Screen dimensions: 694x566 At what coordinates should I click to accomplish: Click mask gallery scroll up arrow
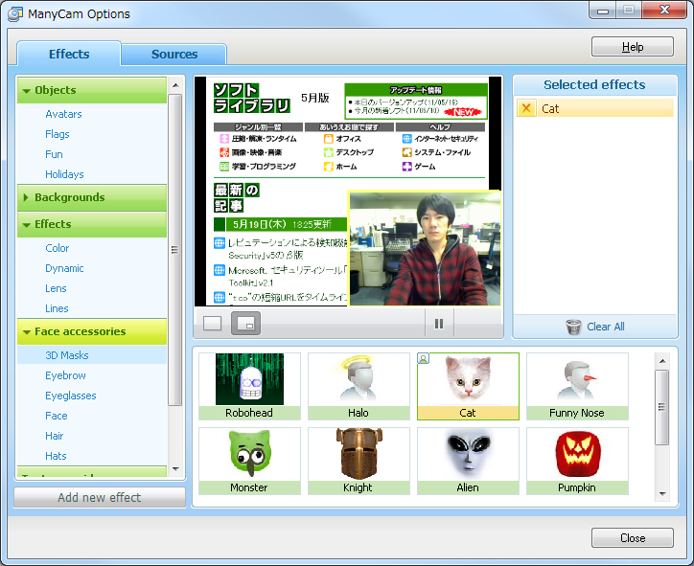click(662, 361)
